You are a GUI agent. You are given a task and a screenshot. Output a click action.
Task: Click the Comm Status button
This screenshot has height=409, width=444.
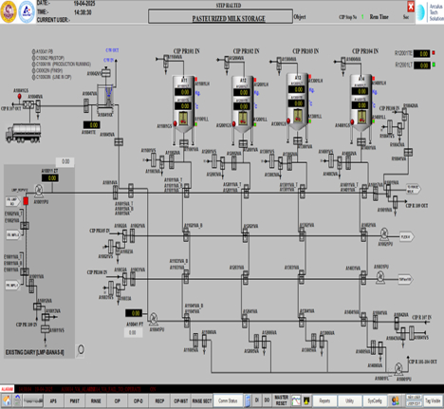[228, 400]
